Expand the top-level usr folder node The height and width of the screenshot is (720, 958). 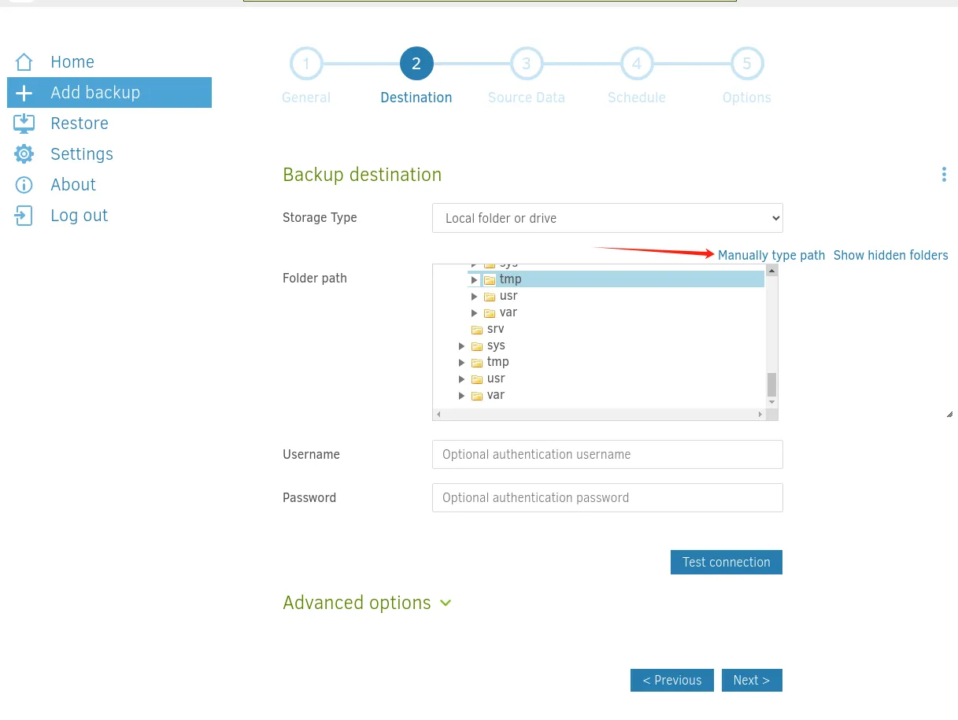point(462,378)
